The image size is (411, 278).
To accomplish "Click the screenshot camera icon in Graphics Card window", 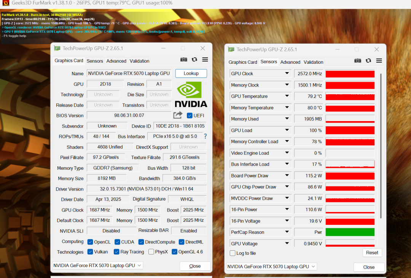I will 184,60.
